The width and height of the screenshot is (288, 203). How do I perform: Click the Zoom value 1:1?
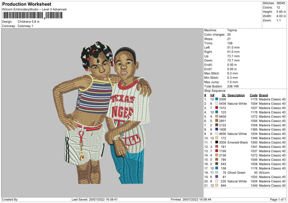278,20
